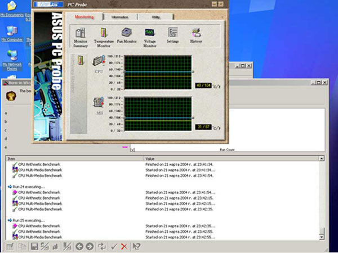
Task: Open My Network Places desktop icon
Action: 12,61
